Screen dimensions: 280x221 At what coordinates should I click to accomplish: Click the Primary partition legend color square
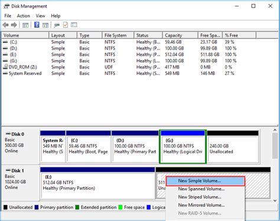[37, 207]
